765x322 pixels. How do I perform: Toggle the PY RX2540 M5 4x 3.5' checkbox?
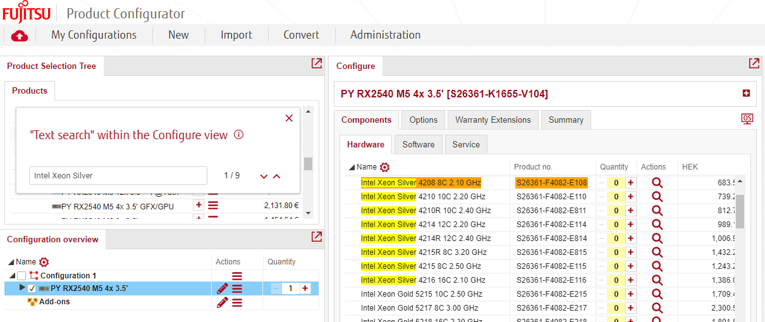tap(32, 288)
